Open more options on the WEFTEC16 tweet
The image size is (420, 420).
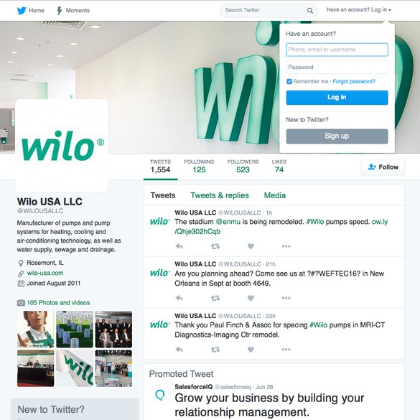(286, 298)
